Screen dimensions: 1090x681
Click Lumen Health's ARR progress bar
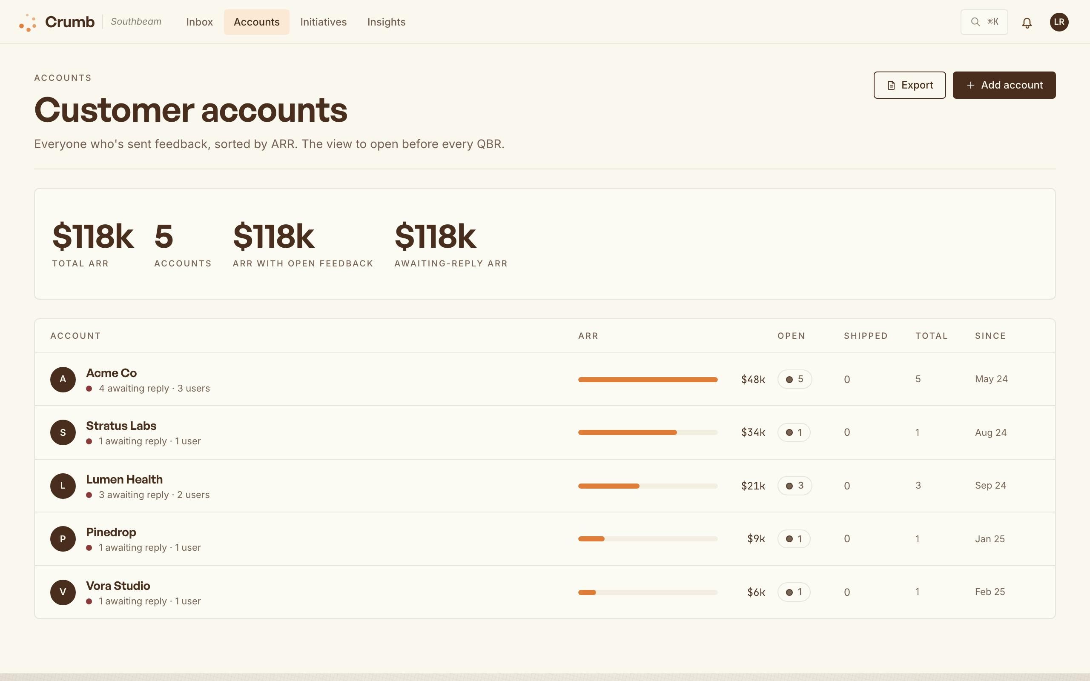tap(648, 486)
